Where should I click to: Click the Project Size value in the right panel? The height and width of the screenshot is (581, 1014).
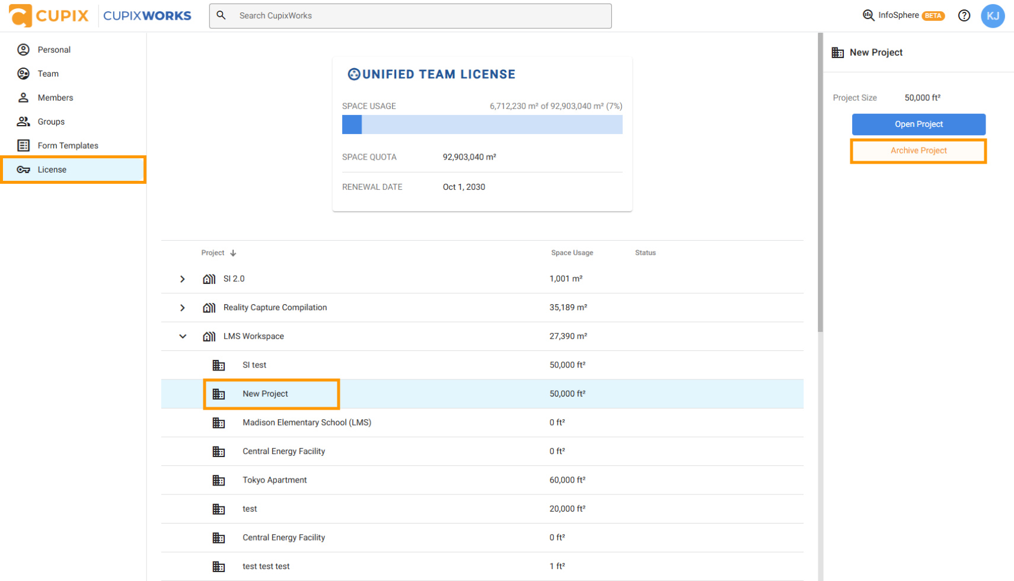click(x=923, y=98)
